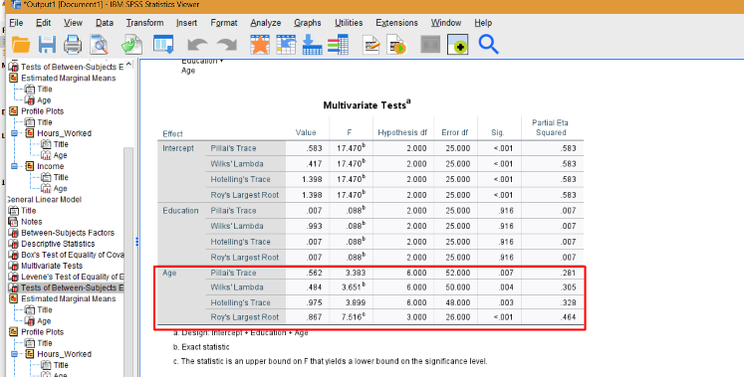Click Partial Eta Squared cell .464
This screenshot has height=377, width=744.
pyautogui.click(x=568, y=317)
